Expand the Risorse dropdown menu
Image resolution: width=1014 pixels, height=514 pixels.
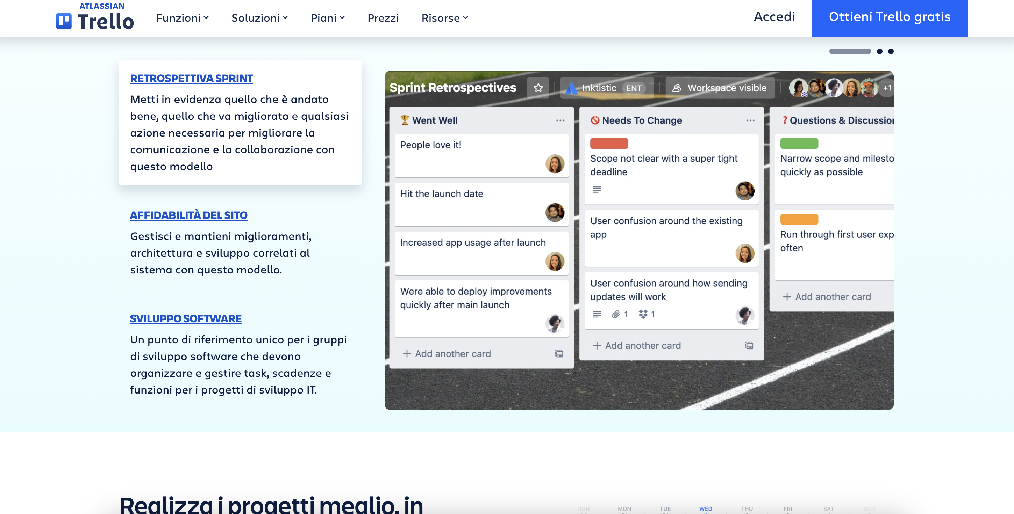444,18
